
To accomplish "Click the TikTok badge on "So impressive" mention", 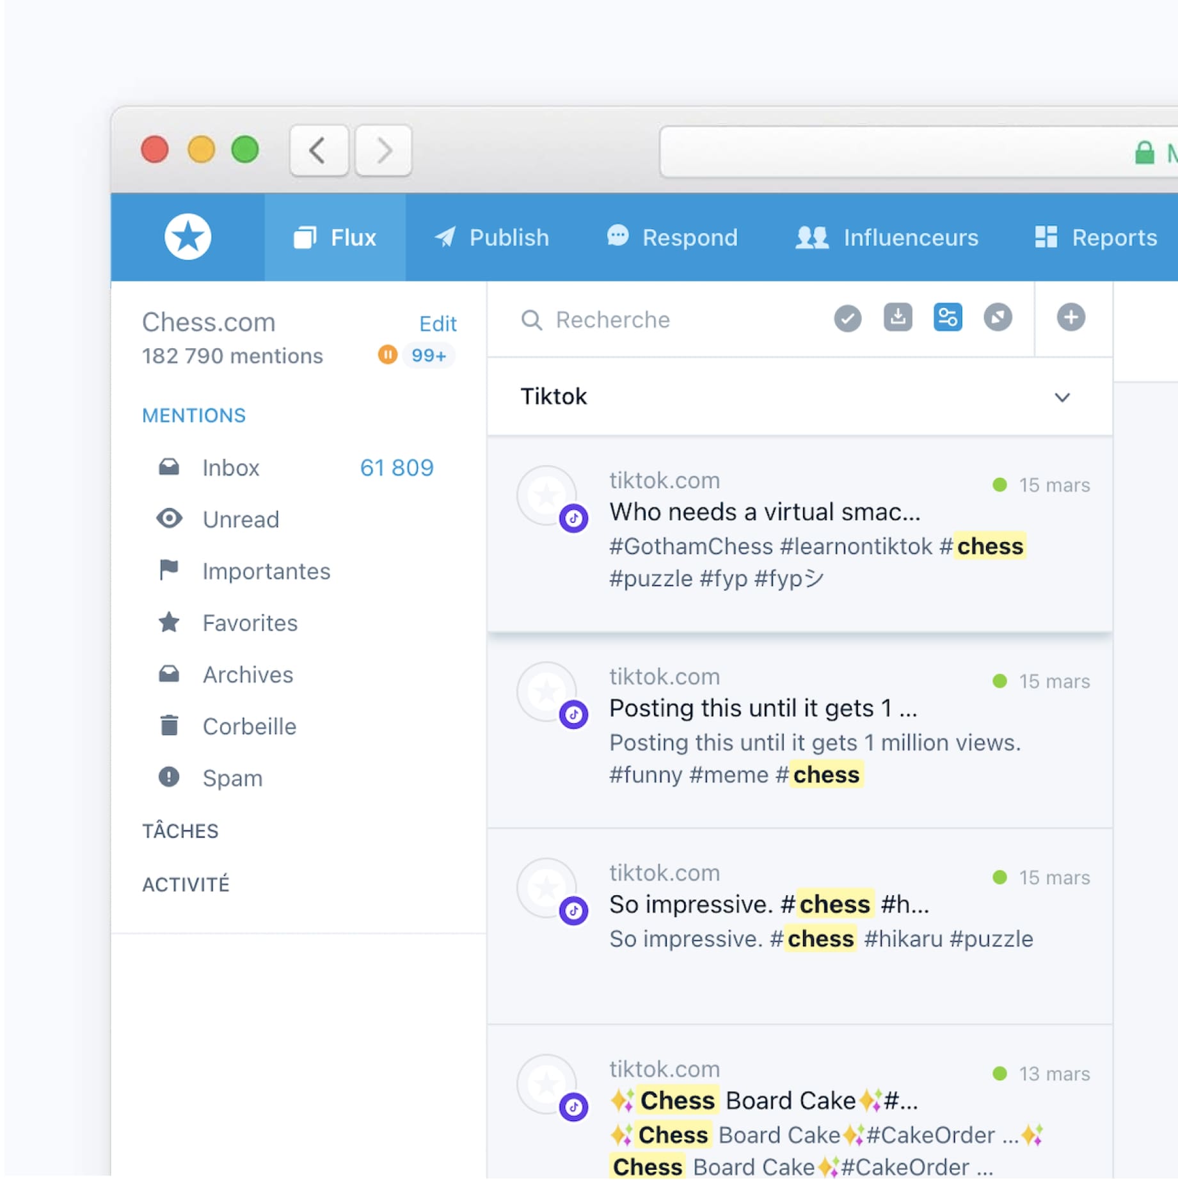I will coord(573,911).
